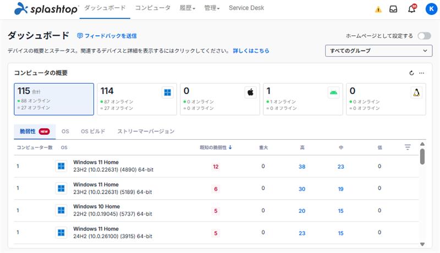440x253 pixels.
Task: Click the yellow warning alert icon
Action: (x=378, y=9)
